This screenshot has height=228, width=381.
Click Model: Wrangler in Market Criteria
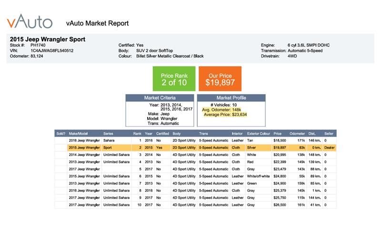tap(162, 119)
